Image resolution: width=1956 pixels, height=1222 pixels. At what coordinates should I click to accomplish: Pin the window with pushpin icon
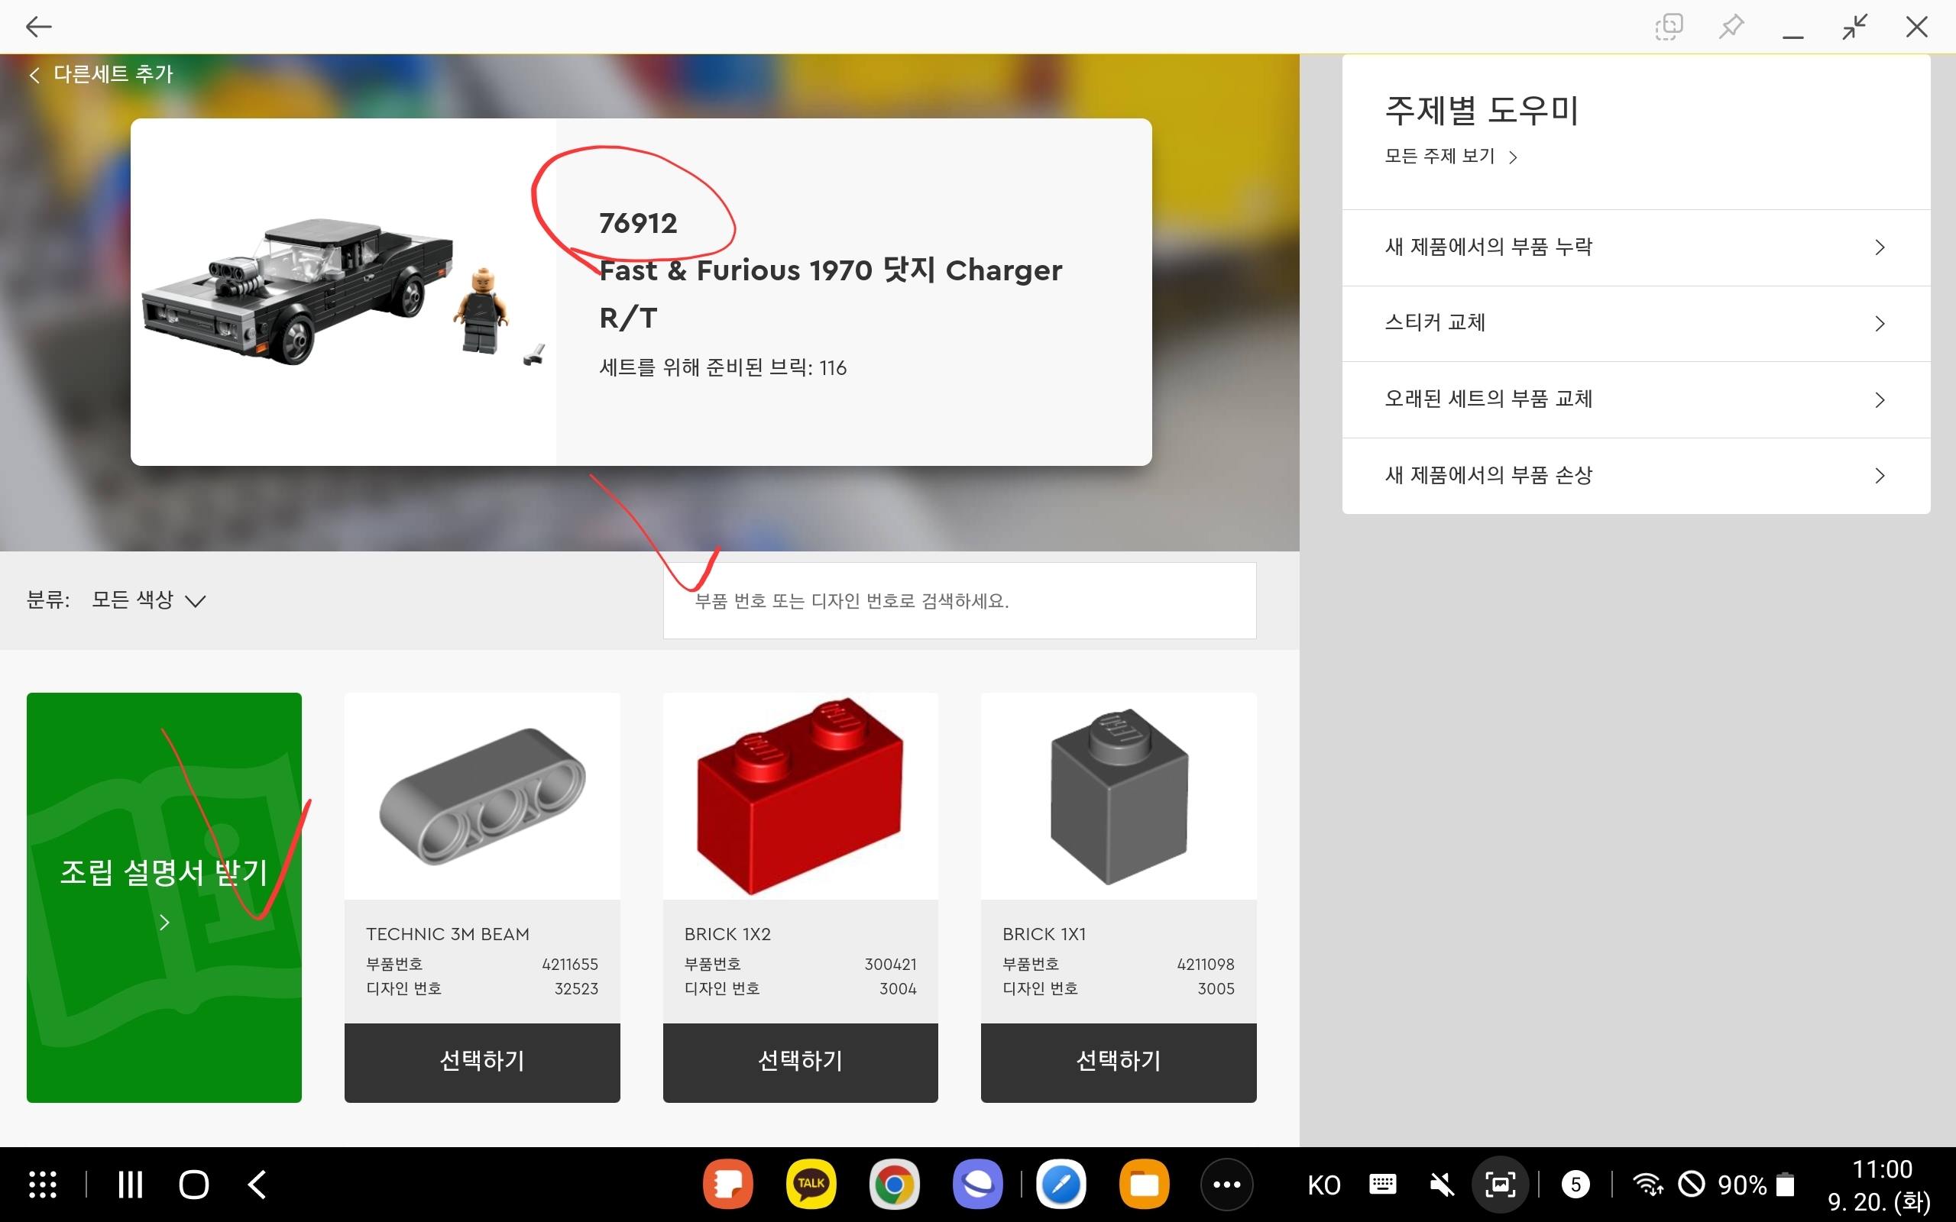pyautogui.click(x=1731, y=27)
